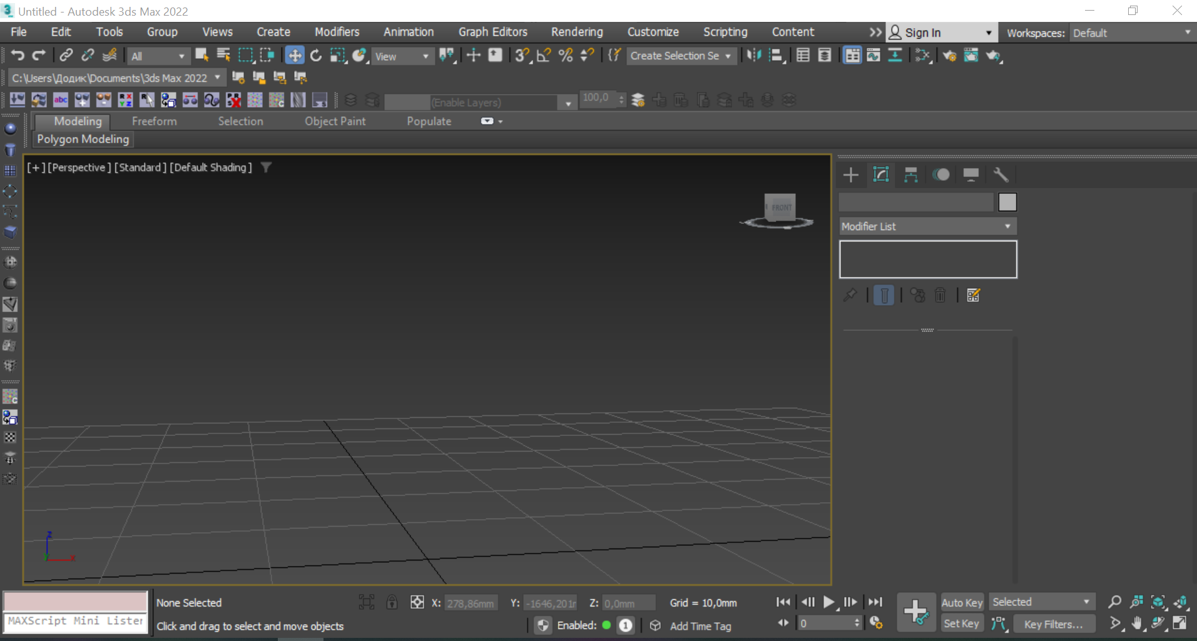This screenshot has height=641, width=1197.
Task: Click the Zoom magnifier viewport tool
Action: (1114, 602)
